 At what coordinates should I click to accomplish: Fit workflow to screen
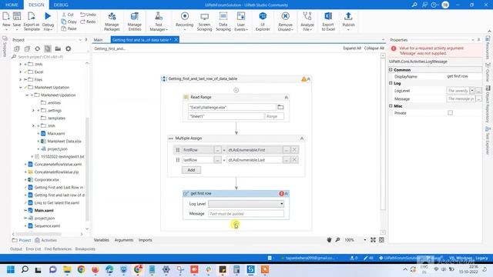[x=373, y=240]
